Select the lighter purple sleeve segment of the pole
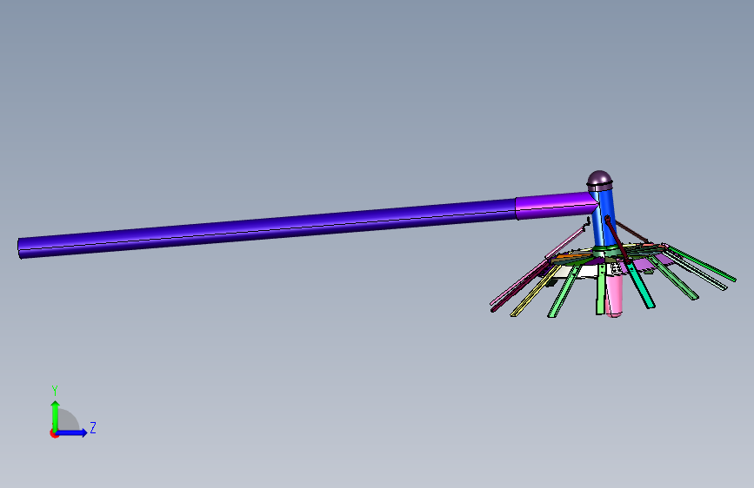 point(557,206)
